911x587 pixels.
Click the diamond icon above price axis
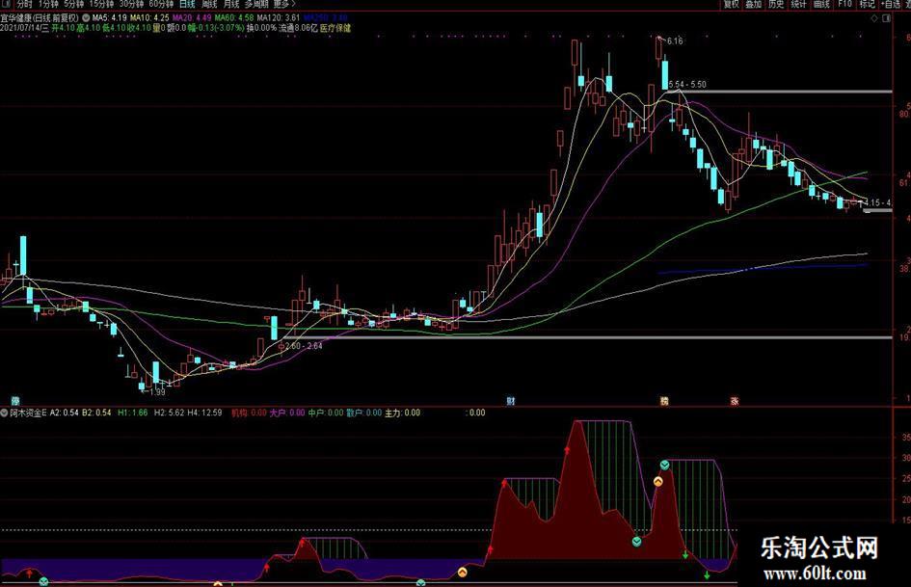click(x=875, y=18)
